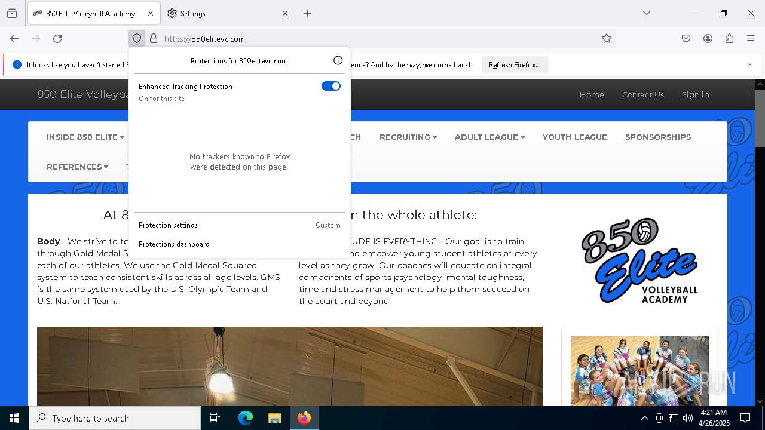Image resolution: width=765 pixels, height=430 pixels.
Task: Toggle Enhanced Tracking Protection switch
Action: 331,86
